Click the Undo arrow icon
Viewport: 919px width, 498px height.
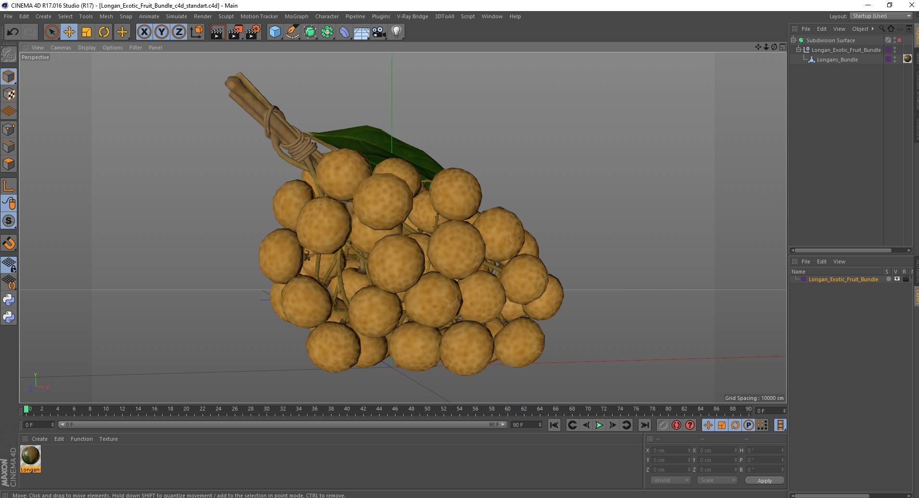pos(13,32)
